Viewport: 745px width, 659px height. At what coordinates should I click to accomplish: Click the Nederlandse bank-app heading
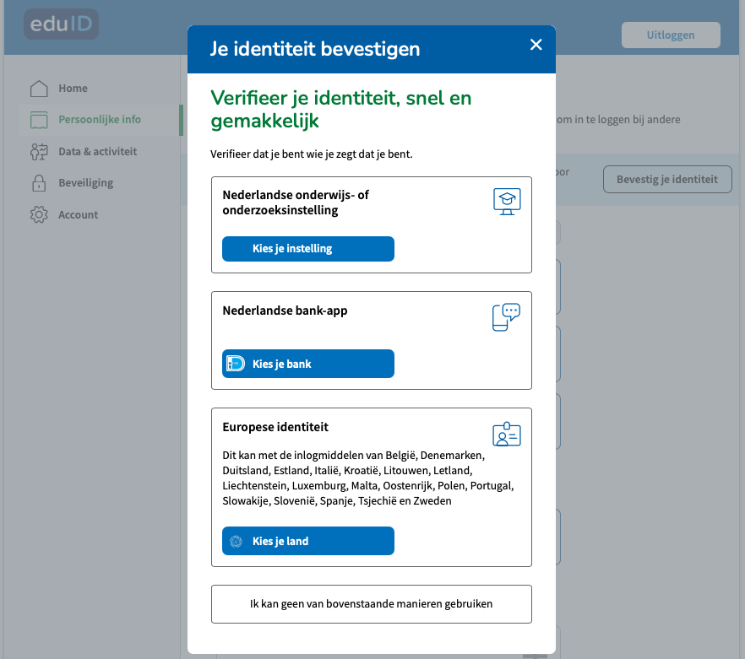click(285, 311)
